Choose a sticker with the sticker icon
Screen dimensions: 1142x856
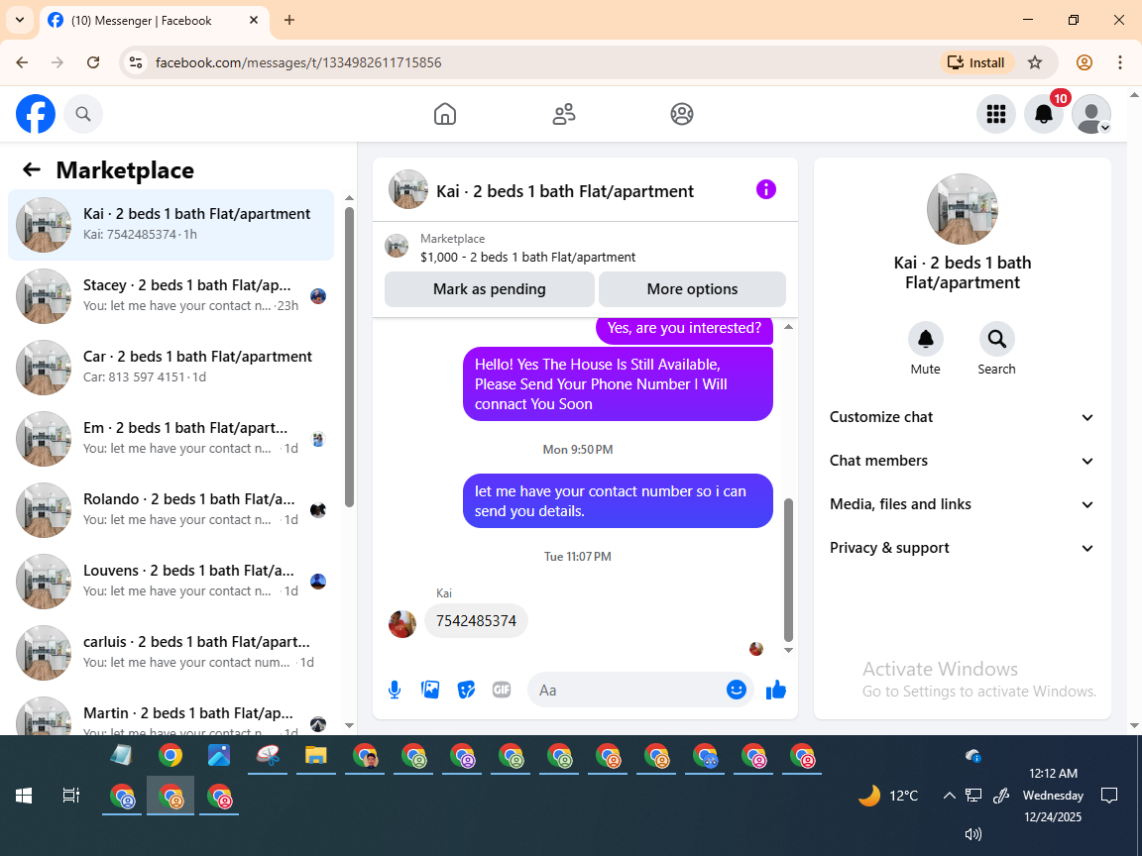[466, 690]
